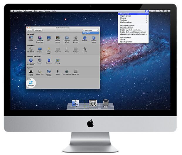The height and width of the screenshot is (155, 182).
Task: Open the System Preferences app menu
Action: tap(24, 11)
